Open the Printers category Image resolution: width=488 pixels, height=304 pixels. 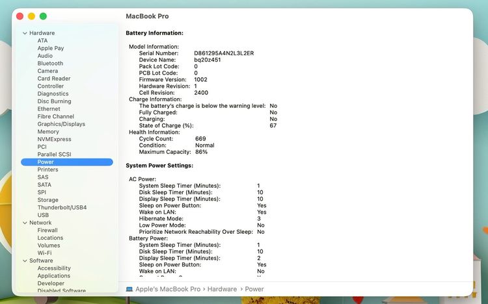pyautogui.click(x=47, y=170)
